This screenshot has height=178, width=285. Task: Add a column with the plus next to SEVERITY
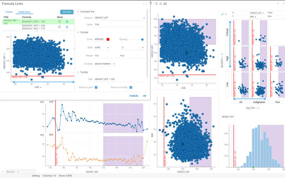point(222,54)
